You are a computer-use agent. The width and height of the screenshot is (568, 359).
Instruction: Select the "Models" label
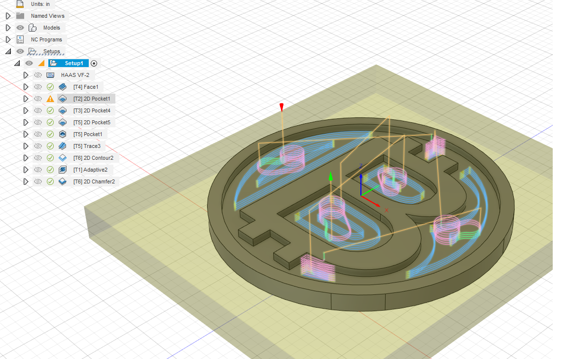click(51, 28)
